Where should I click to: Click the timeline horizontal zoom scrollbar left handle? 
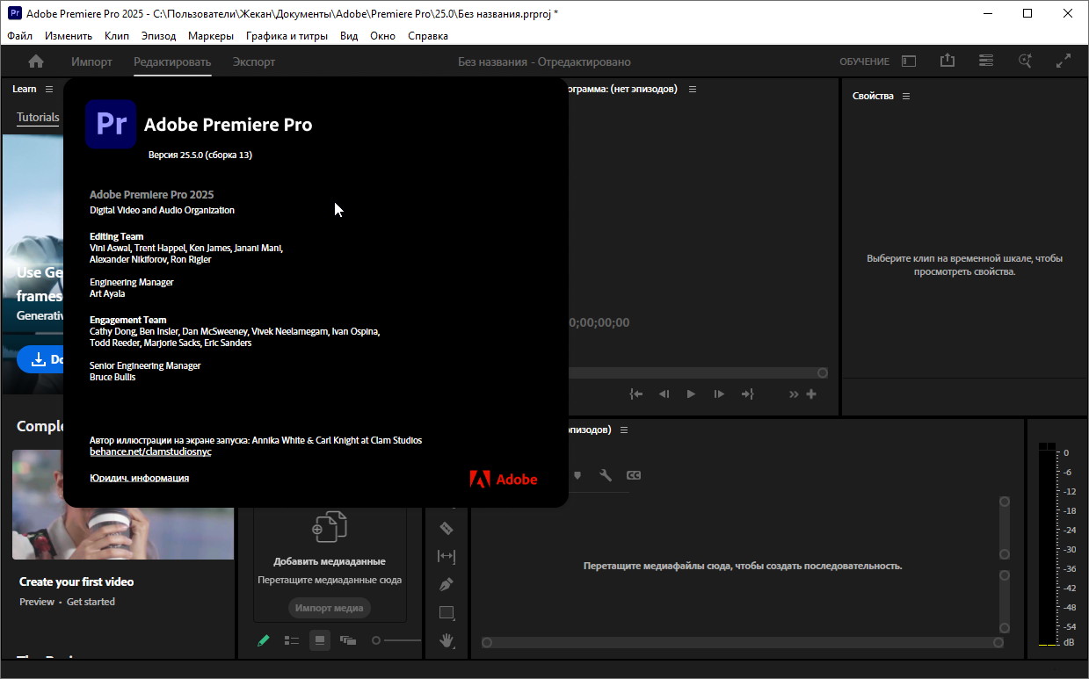click(x=486, y=643)
